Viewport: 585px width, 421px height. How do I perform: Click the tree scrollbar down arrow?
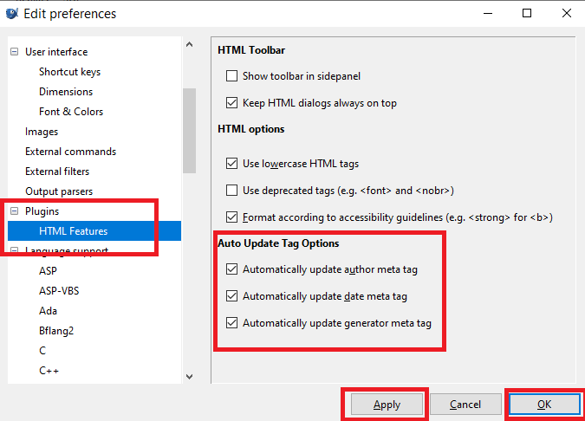pyautogui.click(x=190, y=376)
